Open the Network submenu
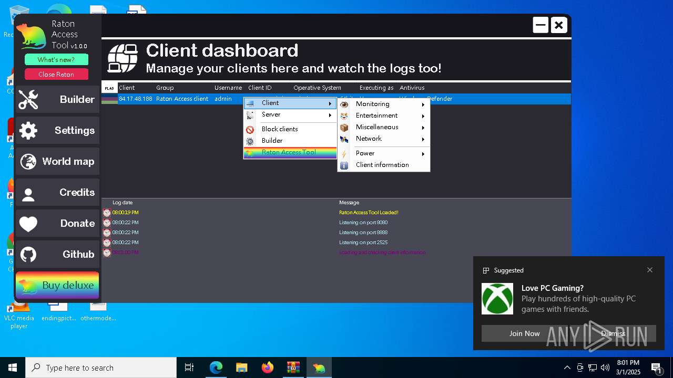This screenshot has height=378, width=673. 384,139
